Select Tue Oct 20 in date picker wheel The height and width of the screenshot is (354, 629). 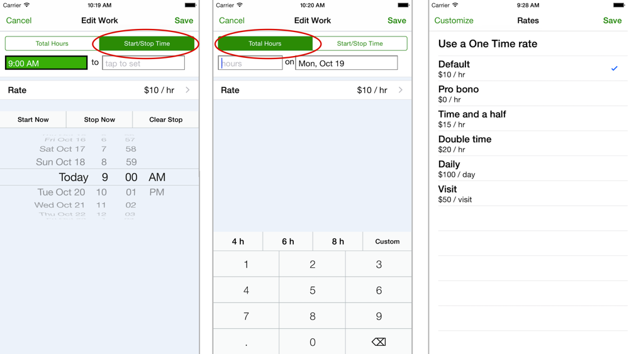click(x=62, y=192)
